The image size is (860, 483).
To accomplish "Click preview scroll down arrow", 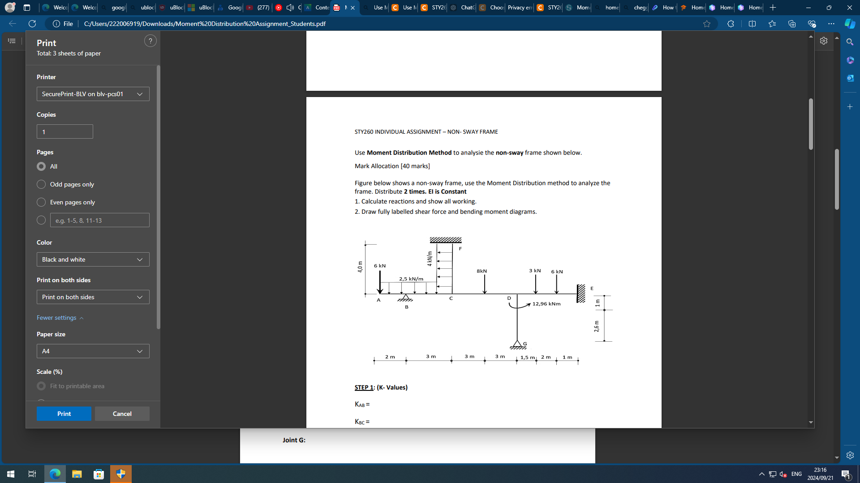I will coord(811,422).
